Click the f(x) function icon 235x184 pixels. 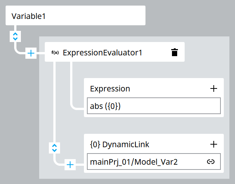coord(55,52)
